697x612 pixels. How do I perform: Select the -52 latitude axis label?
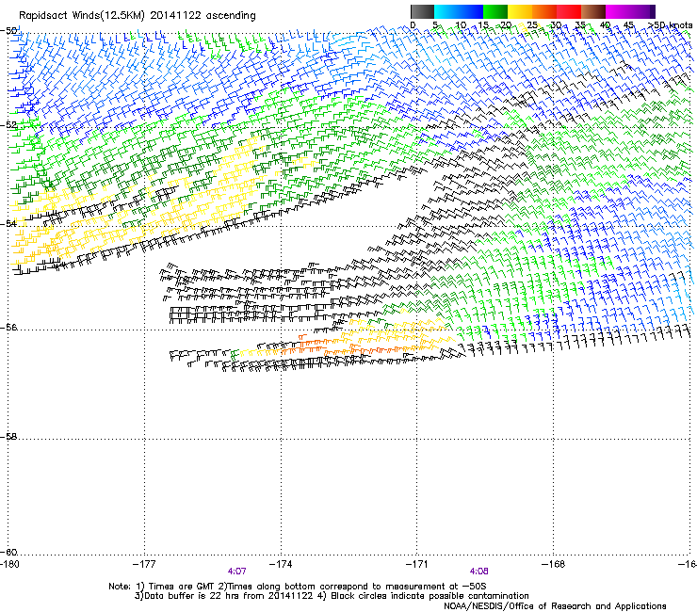tap(9, 125)
